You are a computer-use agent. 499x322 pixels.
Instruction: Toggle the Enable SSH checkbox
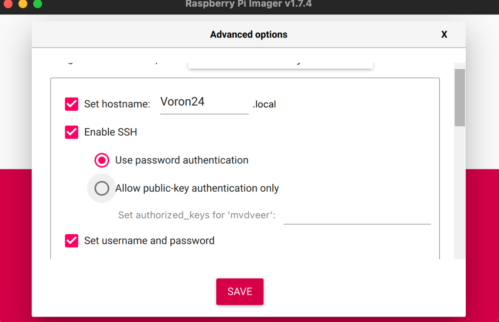click(72, 132)
